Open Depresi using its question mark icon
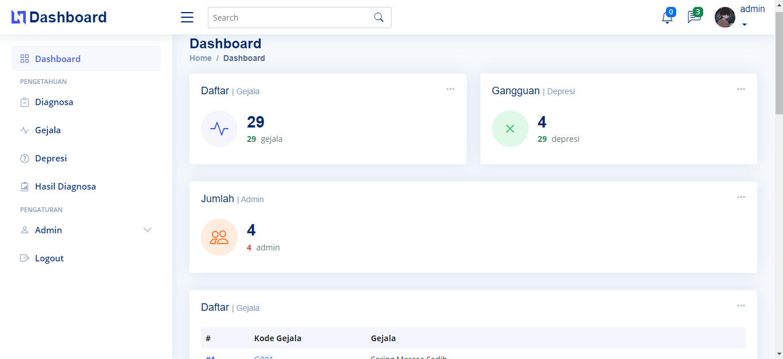 pos(24,158)
